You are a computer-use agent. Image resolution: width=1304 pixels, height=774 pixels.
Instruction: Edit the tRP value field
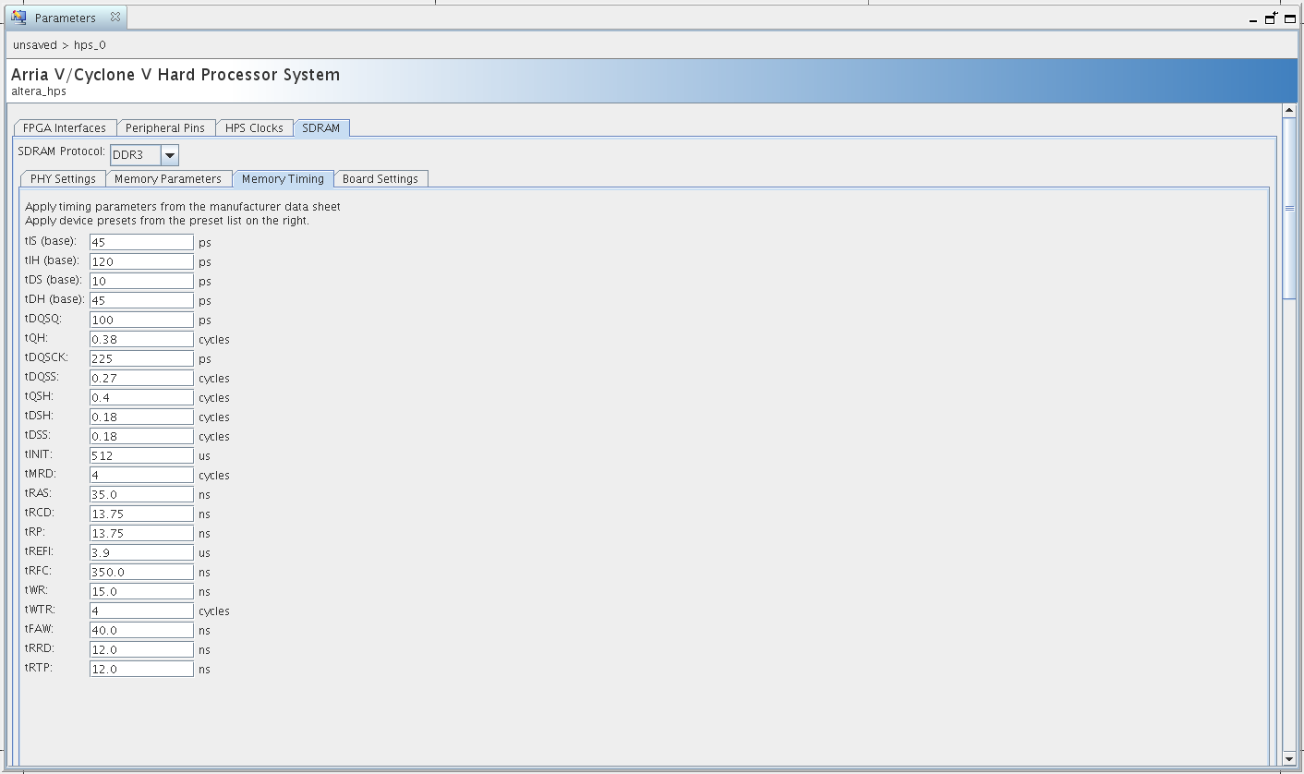141,533
